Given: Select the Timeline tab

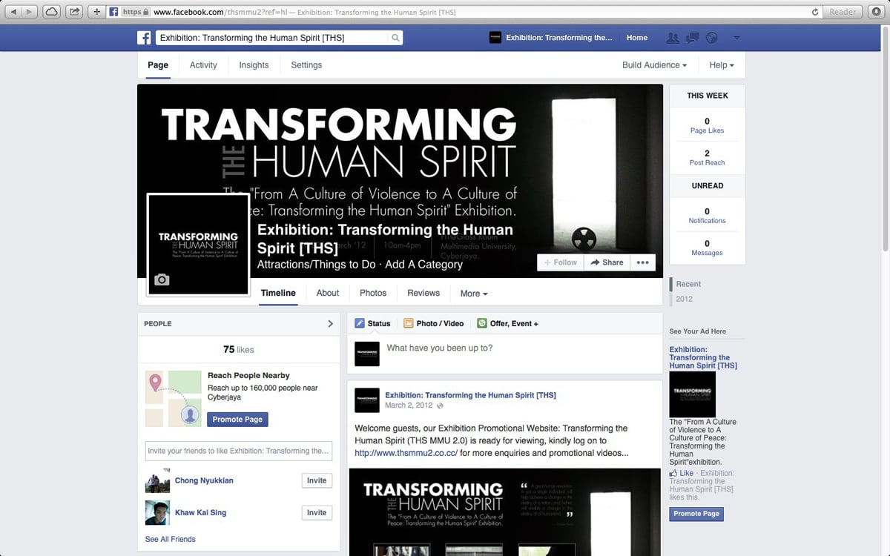Looking at the screenshot, I should tap(278, 293).
